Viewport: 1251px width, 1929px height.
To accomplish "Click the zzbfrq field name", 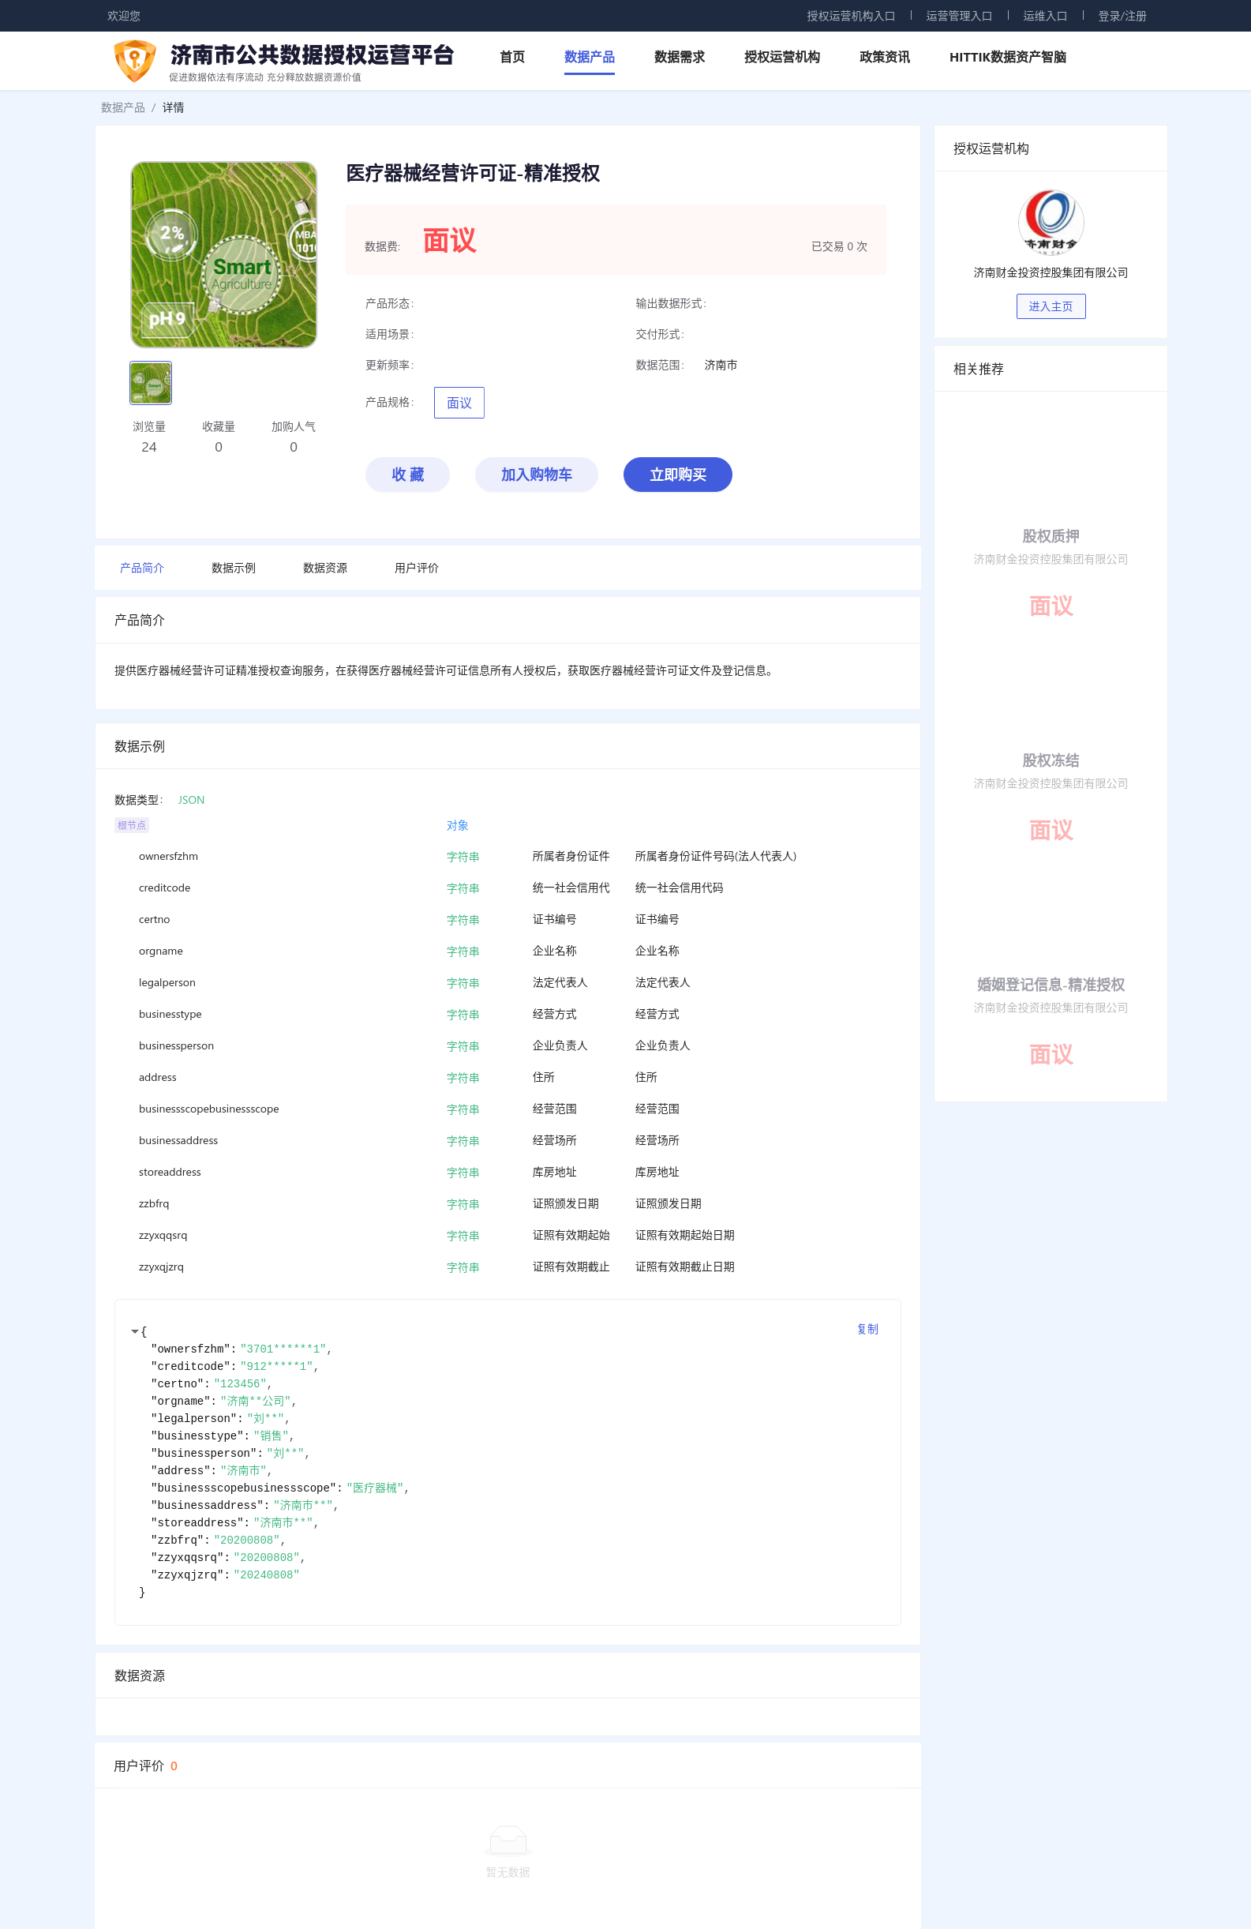I will click(153, 1203).
